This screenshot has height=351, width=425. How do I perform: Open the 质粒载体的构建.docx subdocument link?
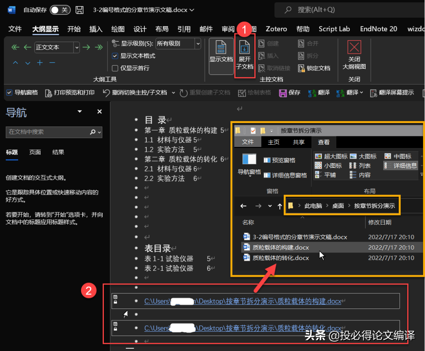pos(242,301)
